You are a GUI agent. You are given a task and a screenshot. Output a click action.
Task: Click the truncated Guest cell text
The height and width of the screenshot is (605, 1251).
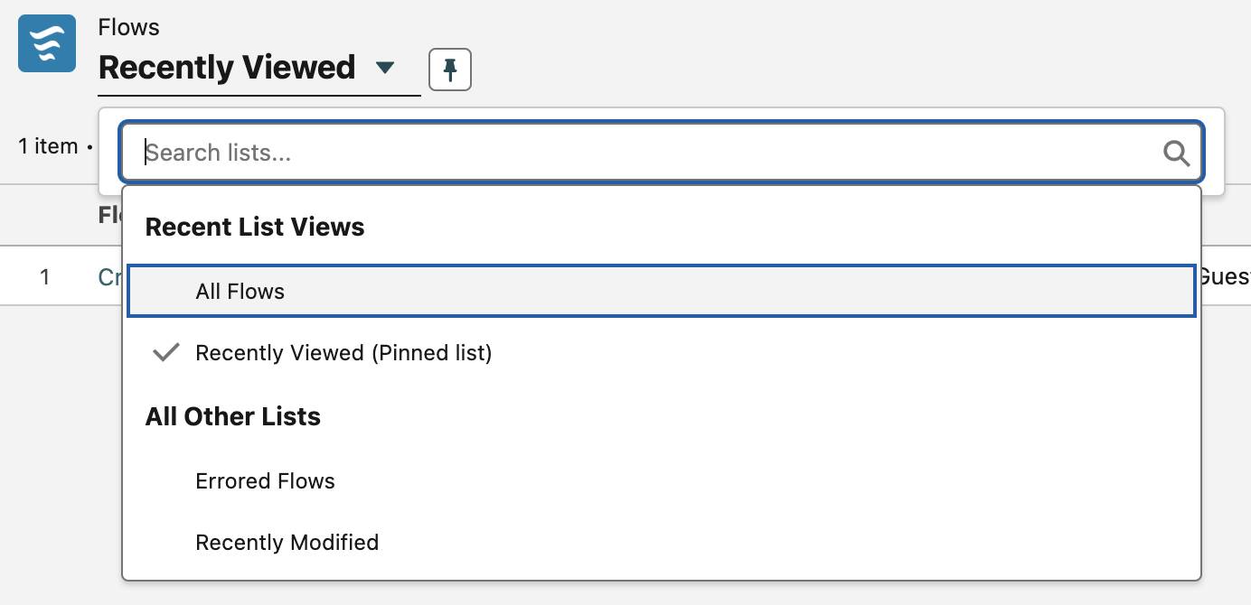[x=1224, y=276]
